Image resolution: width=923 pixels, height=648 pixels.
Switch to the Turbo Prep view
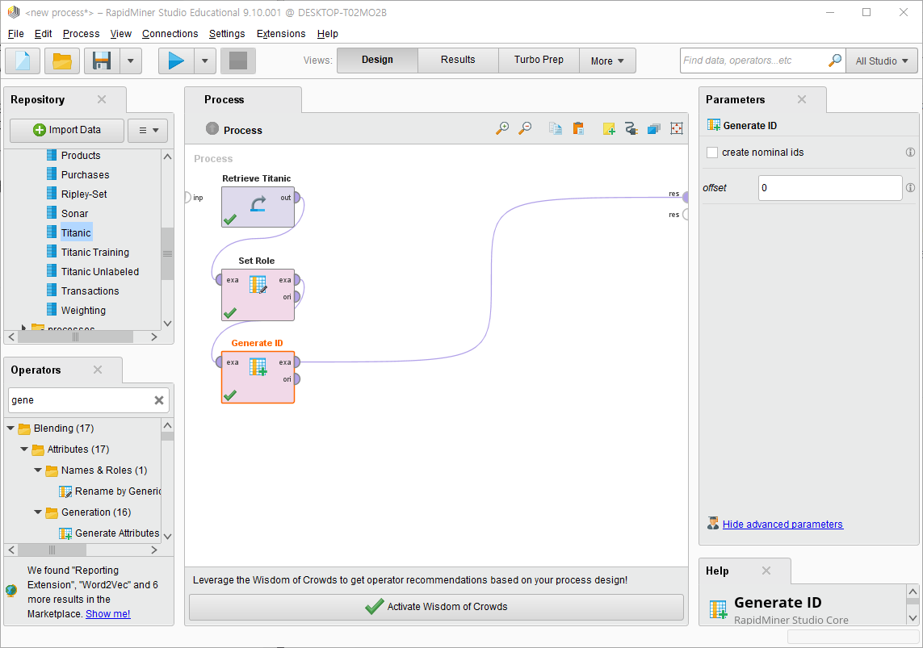coord(539,60)
